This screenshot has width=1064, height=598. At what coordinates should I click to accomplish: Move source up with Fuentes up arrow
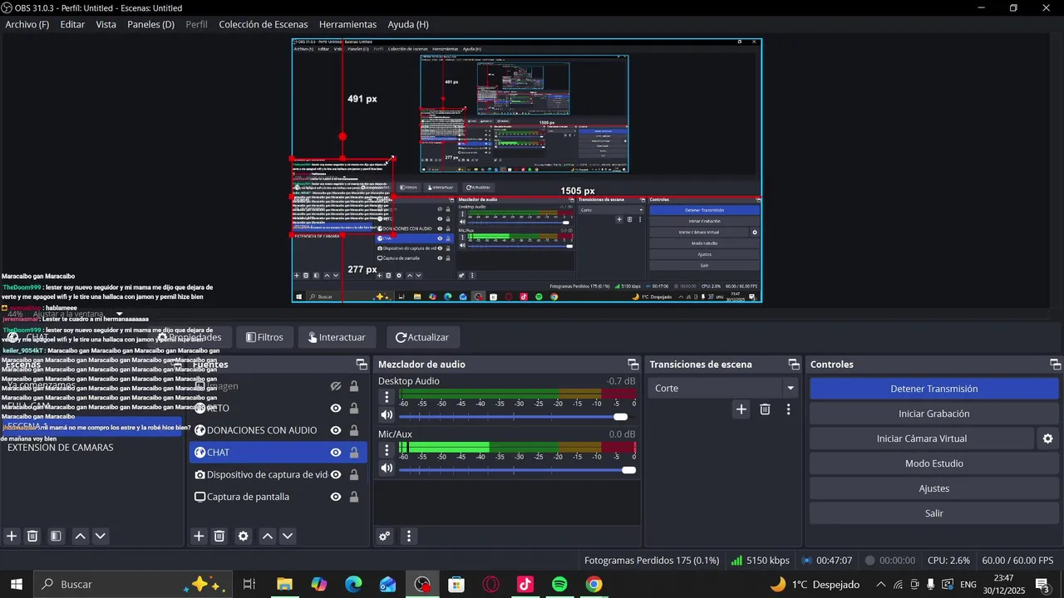267,537
